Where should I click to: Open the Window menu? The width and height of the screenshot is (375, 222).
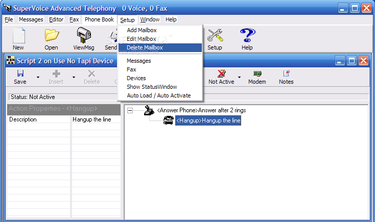click(x=150, y=19)
